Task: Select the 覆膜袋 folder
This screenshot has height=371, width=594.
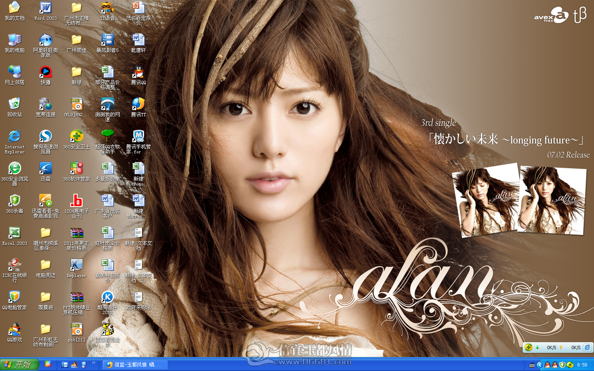Action: (x=45, y=301)
